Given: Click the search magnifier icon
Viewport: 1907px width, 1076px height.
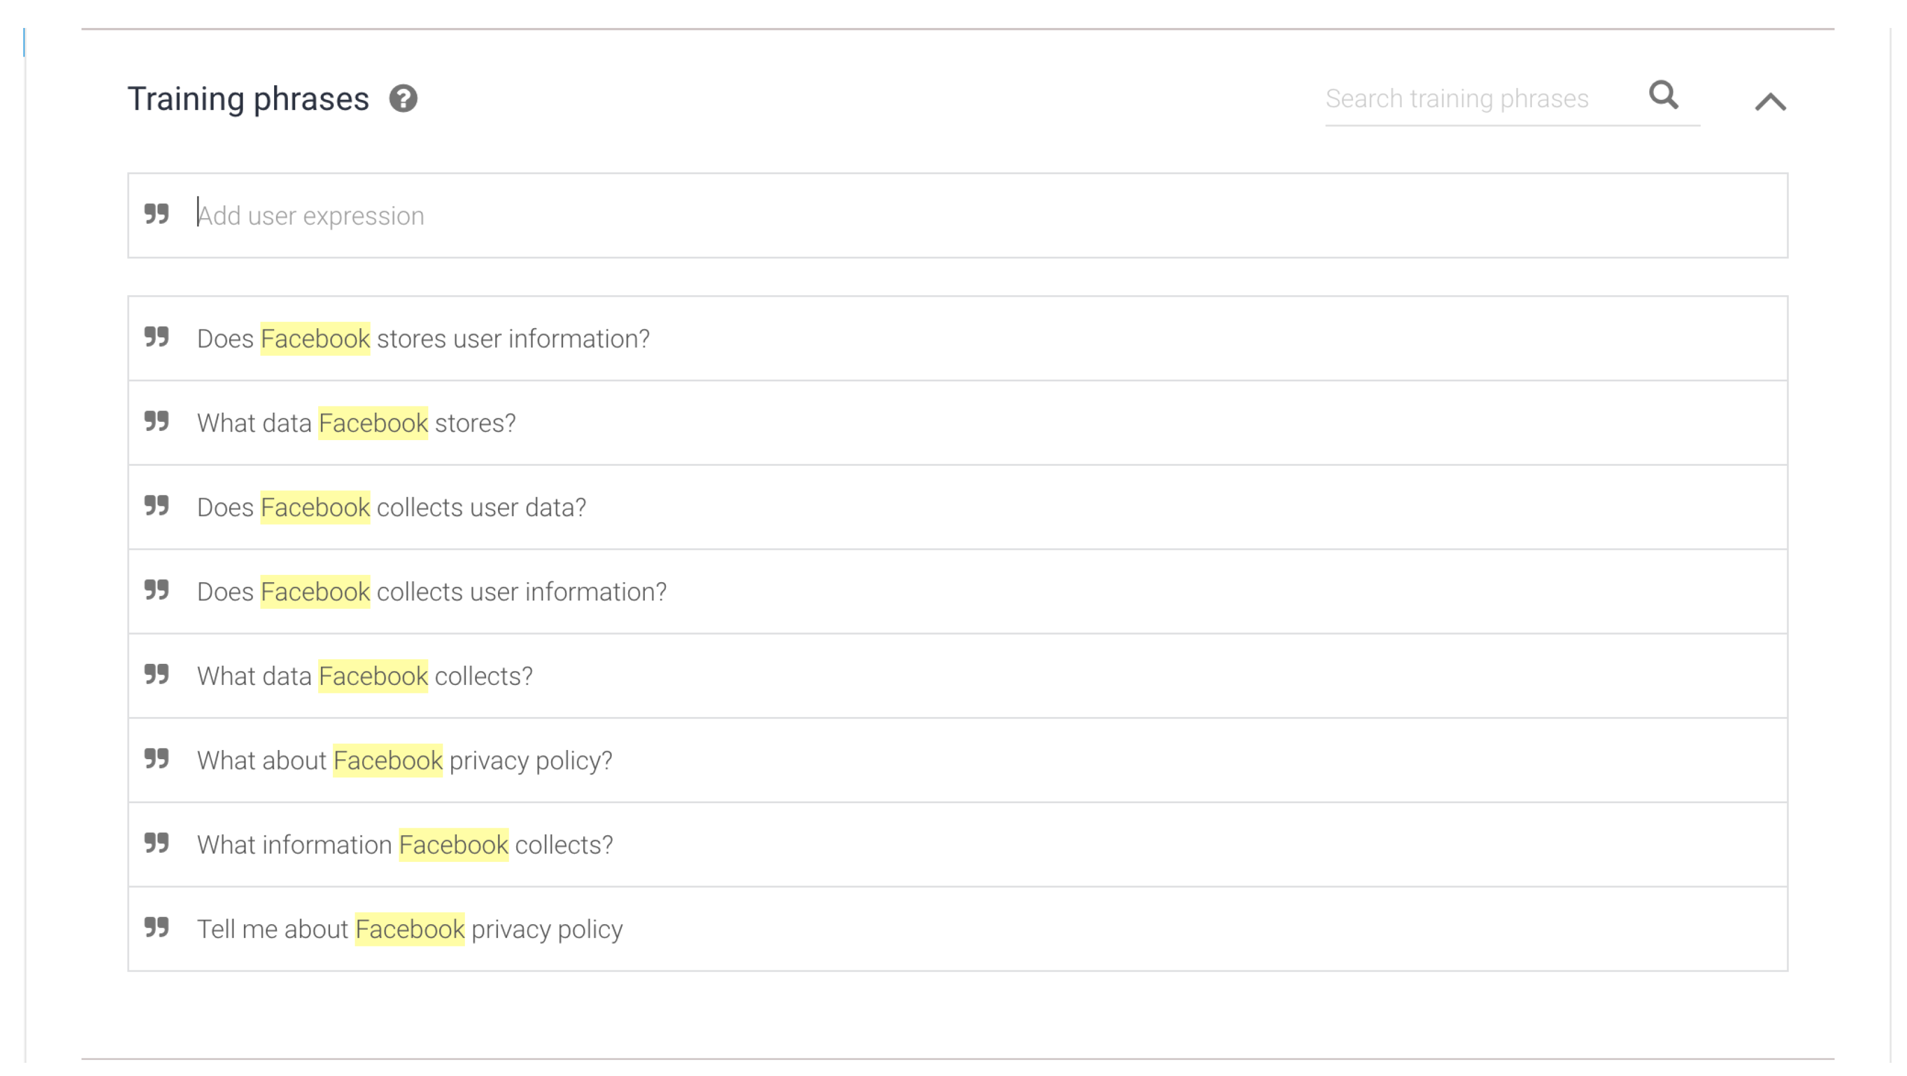Looking at the screenshot, I should pos(1664,95).
